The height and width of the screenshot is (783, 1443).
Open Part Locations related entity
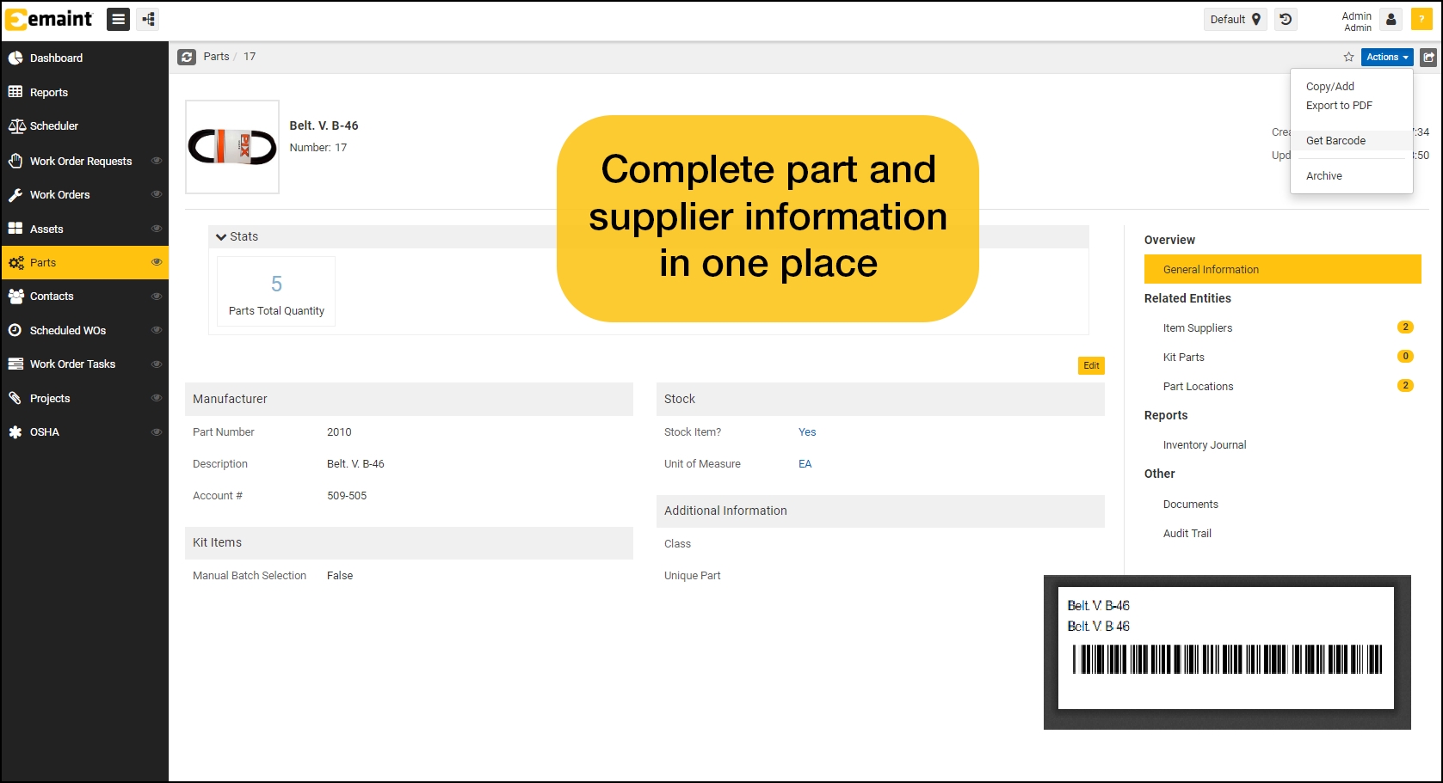(x=1198, y=386)
